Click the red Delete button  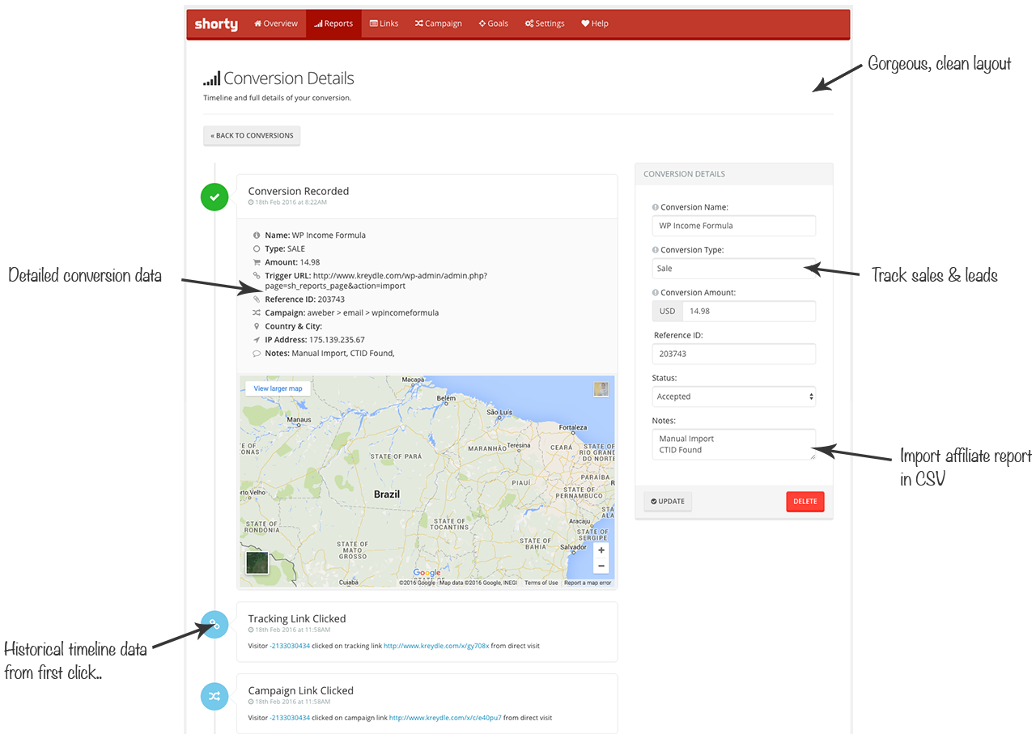tap(805, 502)
